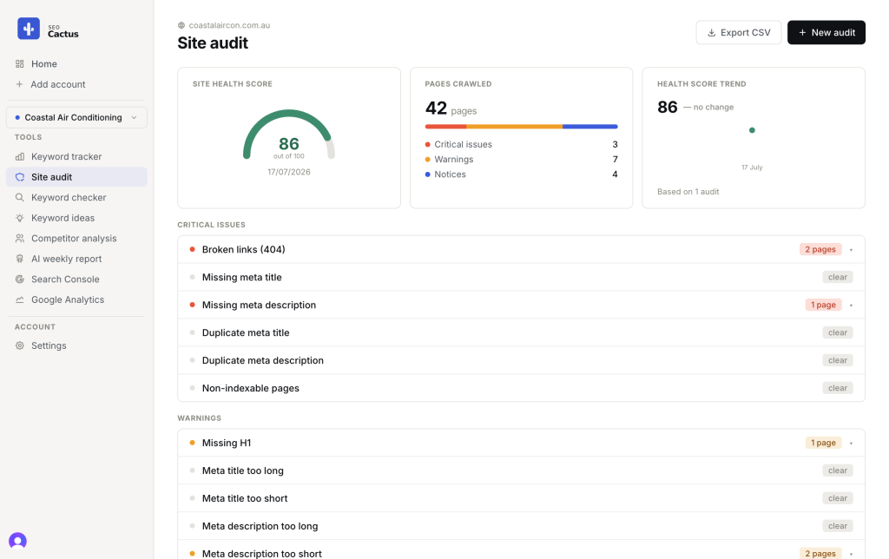Expand the Missing meta description row
Screen dimensions: 889x559
521,305
